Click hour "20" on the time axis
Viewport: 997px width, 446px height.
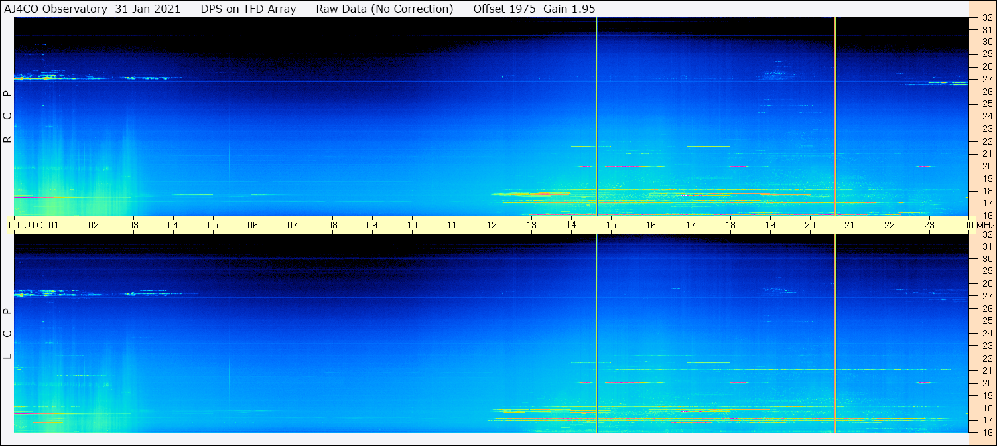[810, 225]
